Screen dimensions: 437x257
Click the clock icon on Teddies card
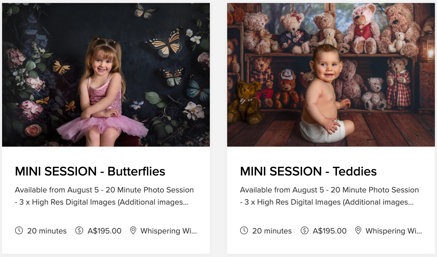point(244,231)
